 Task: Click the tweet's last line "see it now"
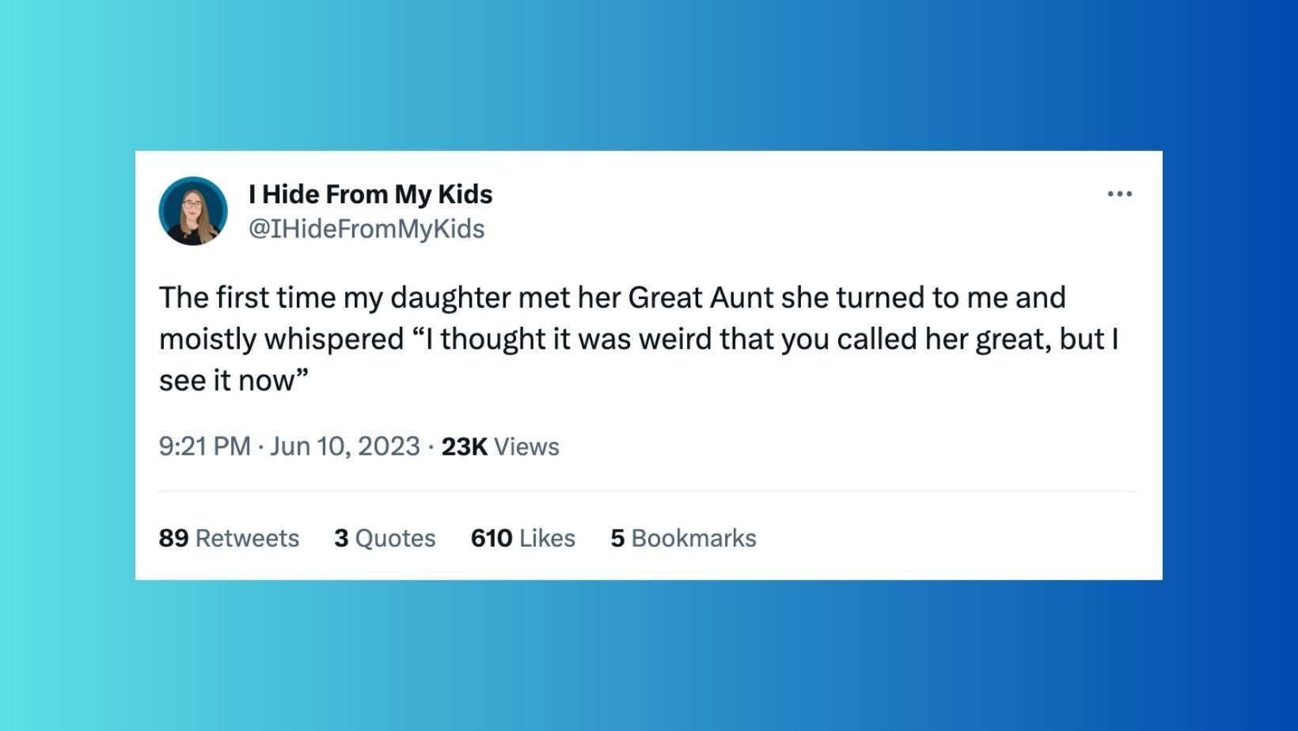coord(233,381)
